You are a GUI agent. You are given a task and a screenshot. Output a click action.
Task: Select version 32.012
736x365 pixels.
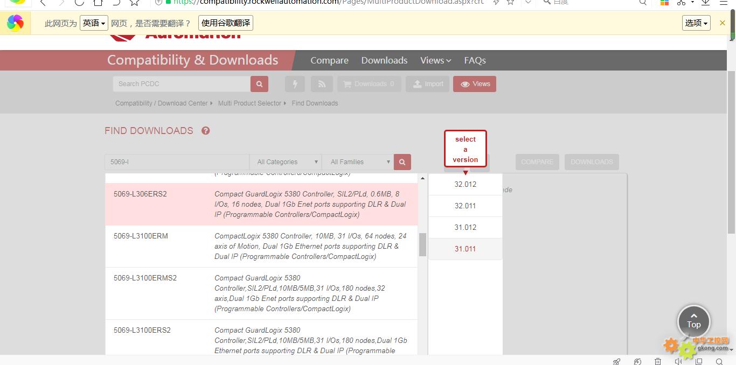(x=466, y=184)
